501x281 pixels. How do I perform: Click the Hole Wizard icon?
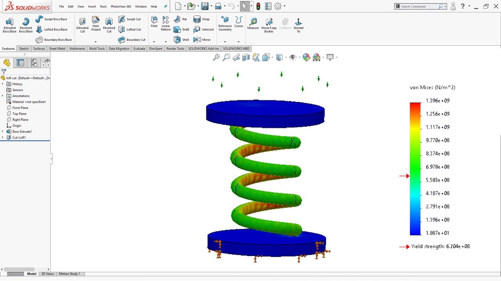pyautogui.click(x=96, y=23)
